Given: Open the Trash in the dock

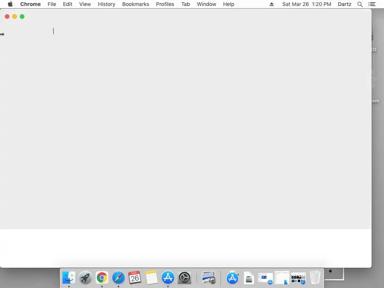Looking at the screenshot, I should point(315,278).
